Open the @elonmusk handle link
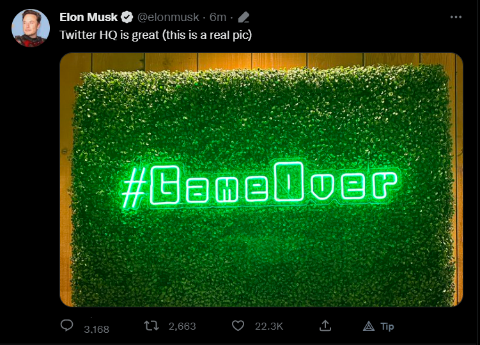The image size is (480, 345). (x=168, y=17)
